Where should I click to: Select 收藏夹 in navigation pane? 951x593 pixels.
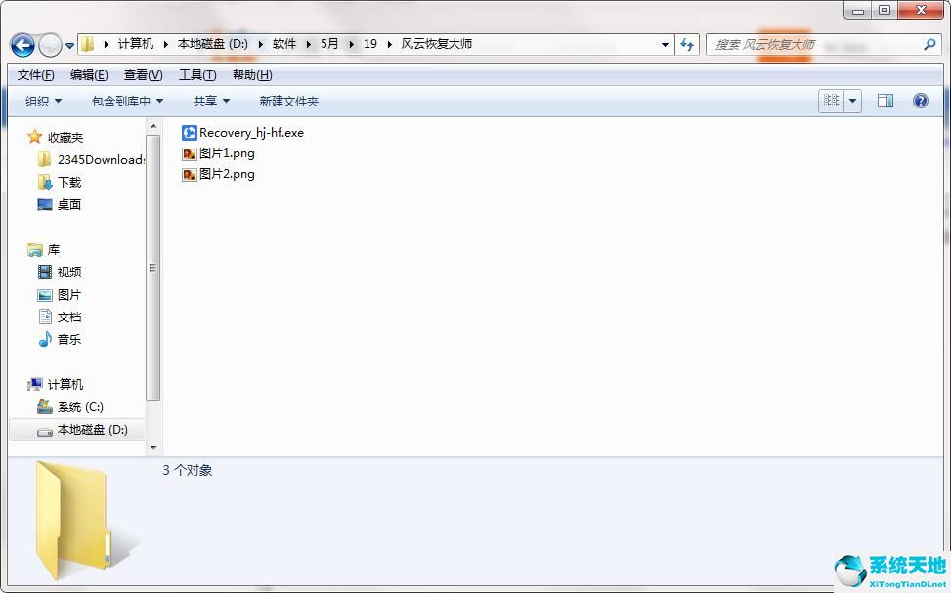point(65,138)
